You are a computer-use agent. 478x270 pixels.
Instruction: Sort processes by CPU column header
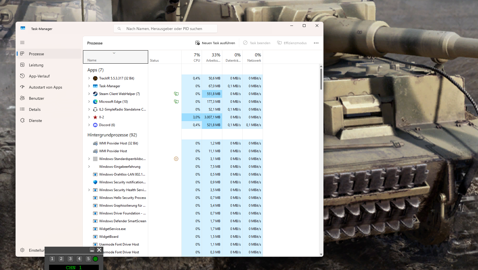(196, 57)
